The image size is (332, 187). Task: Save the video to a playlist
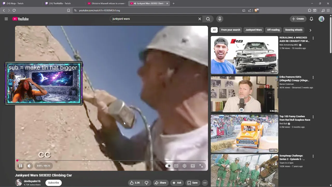tap(192, 183)
